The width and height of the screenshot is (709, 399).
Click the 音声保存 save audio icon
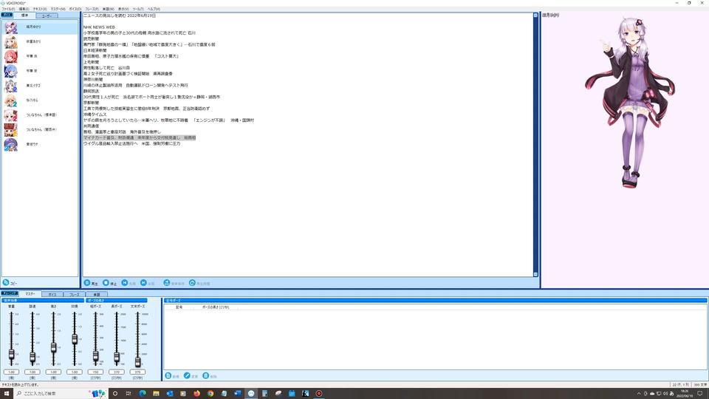167,283
